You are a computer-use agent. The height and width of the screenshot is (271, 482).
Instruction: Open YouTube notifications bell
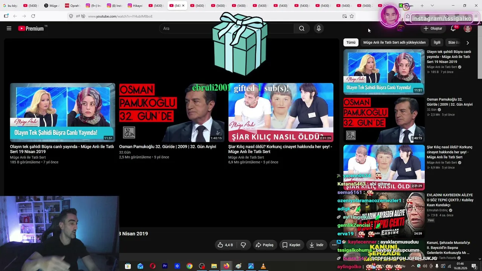click(453, 28)
